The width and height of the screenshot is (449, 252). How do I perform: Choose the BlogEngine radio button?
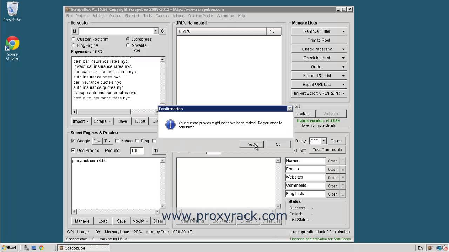coord(73,45)
